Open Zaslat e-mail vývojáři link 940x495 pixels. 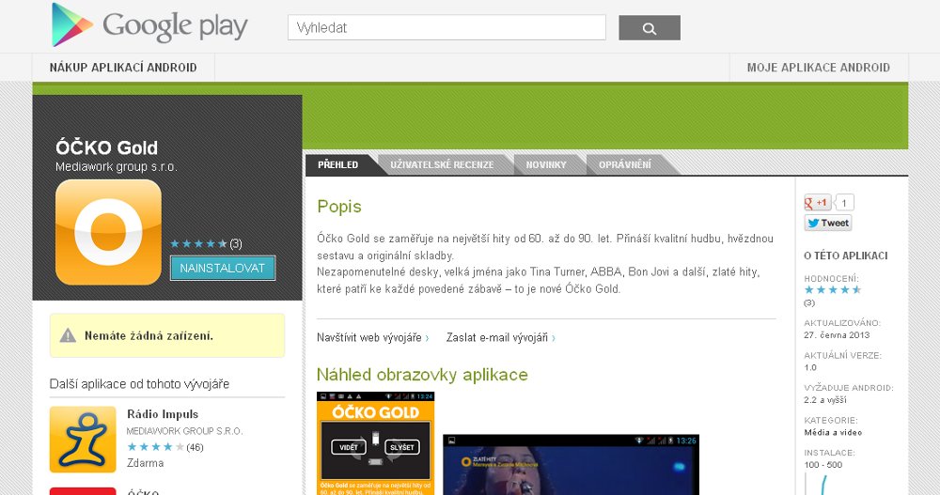tap(501, 338)
